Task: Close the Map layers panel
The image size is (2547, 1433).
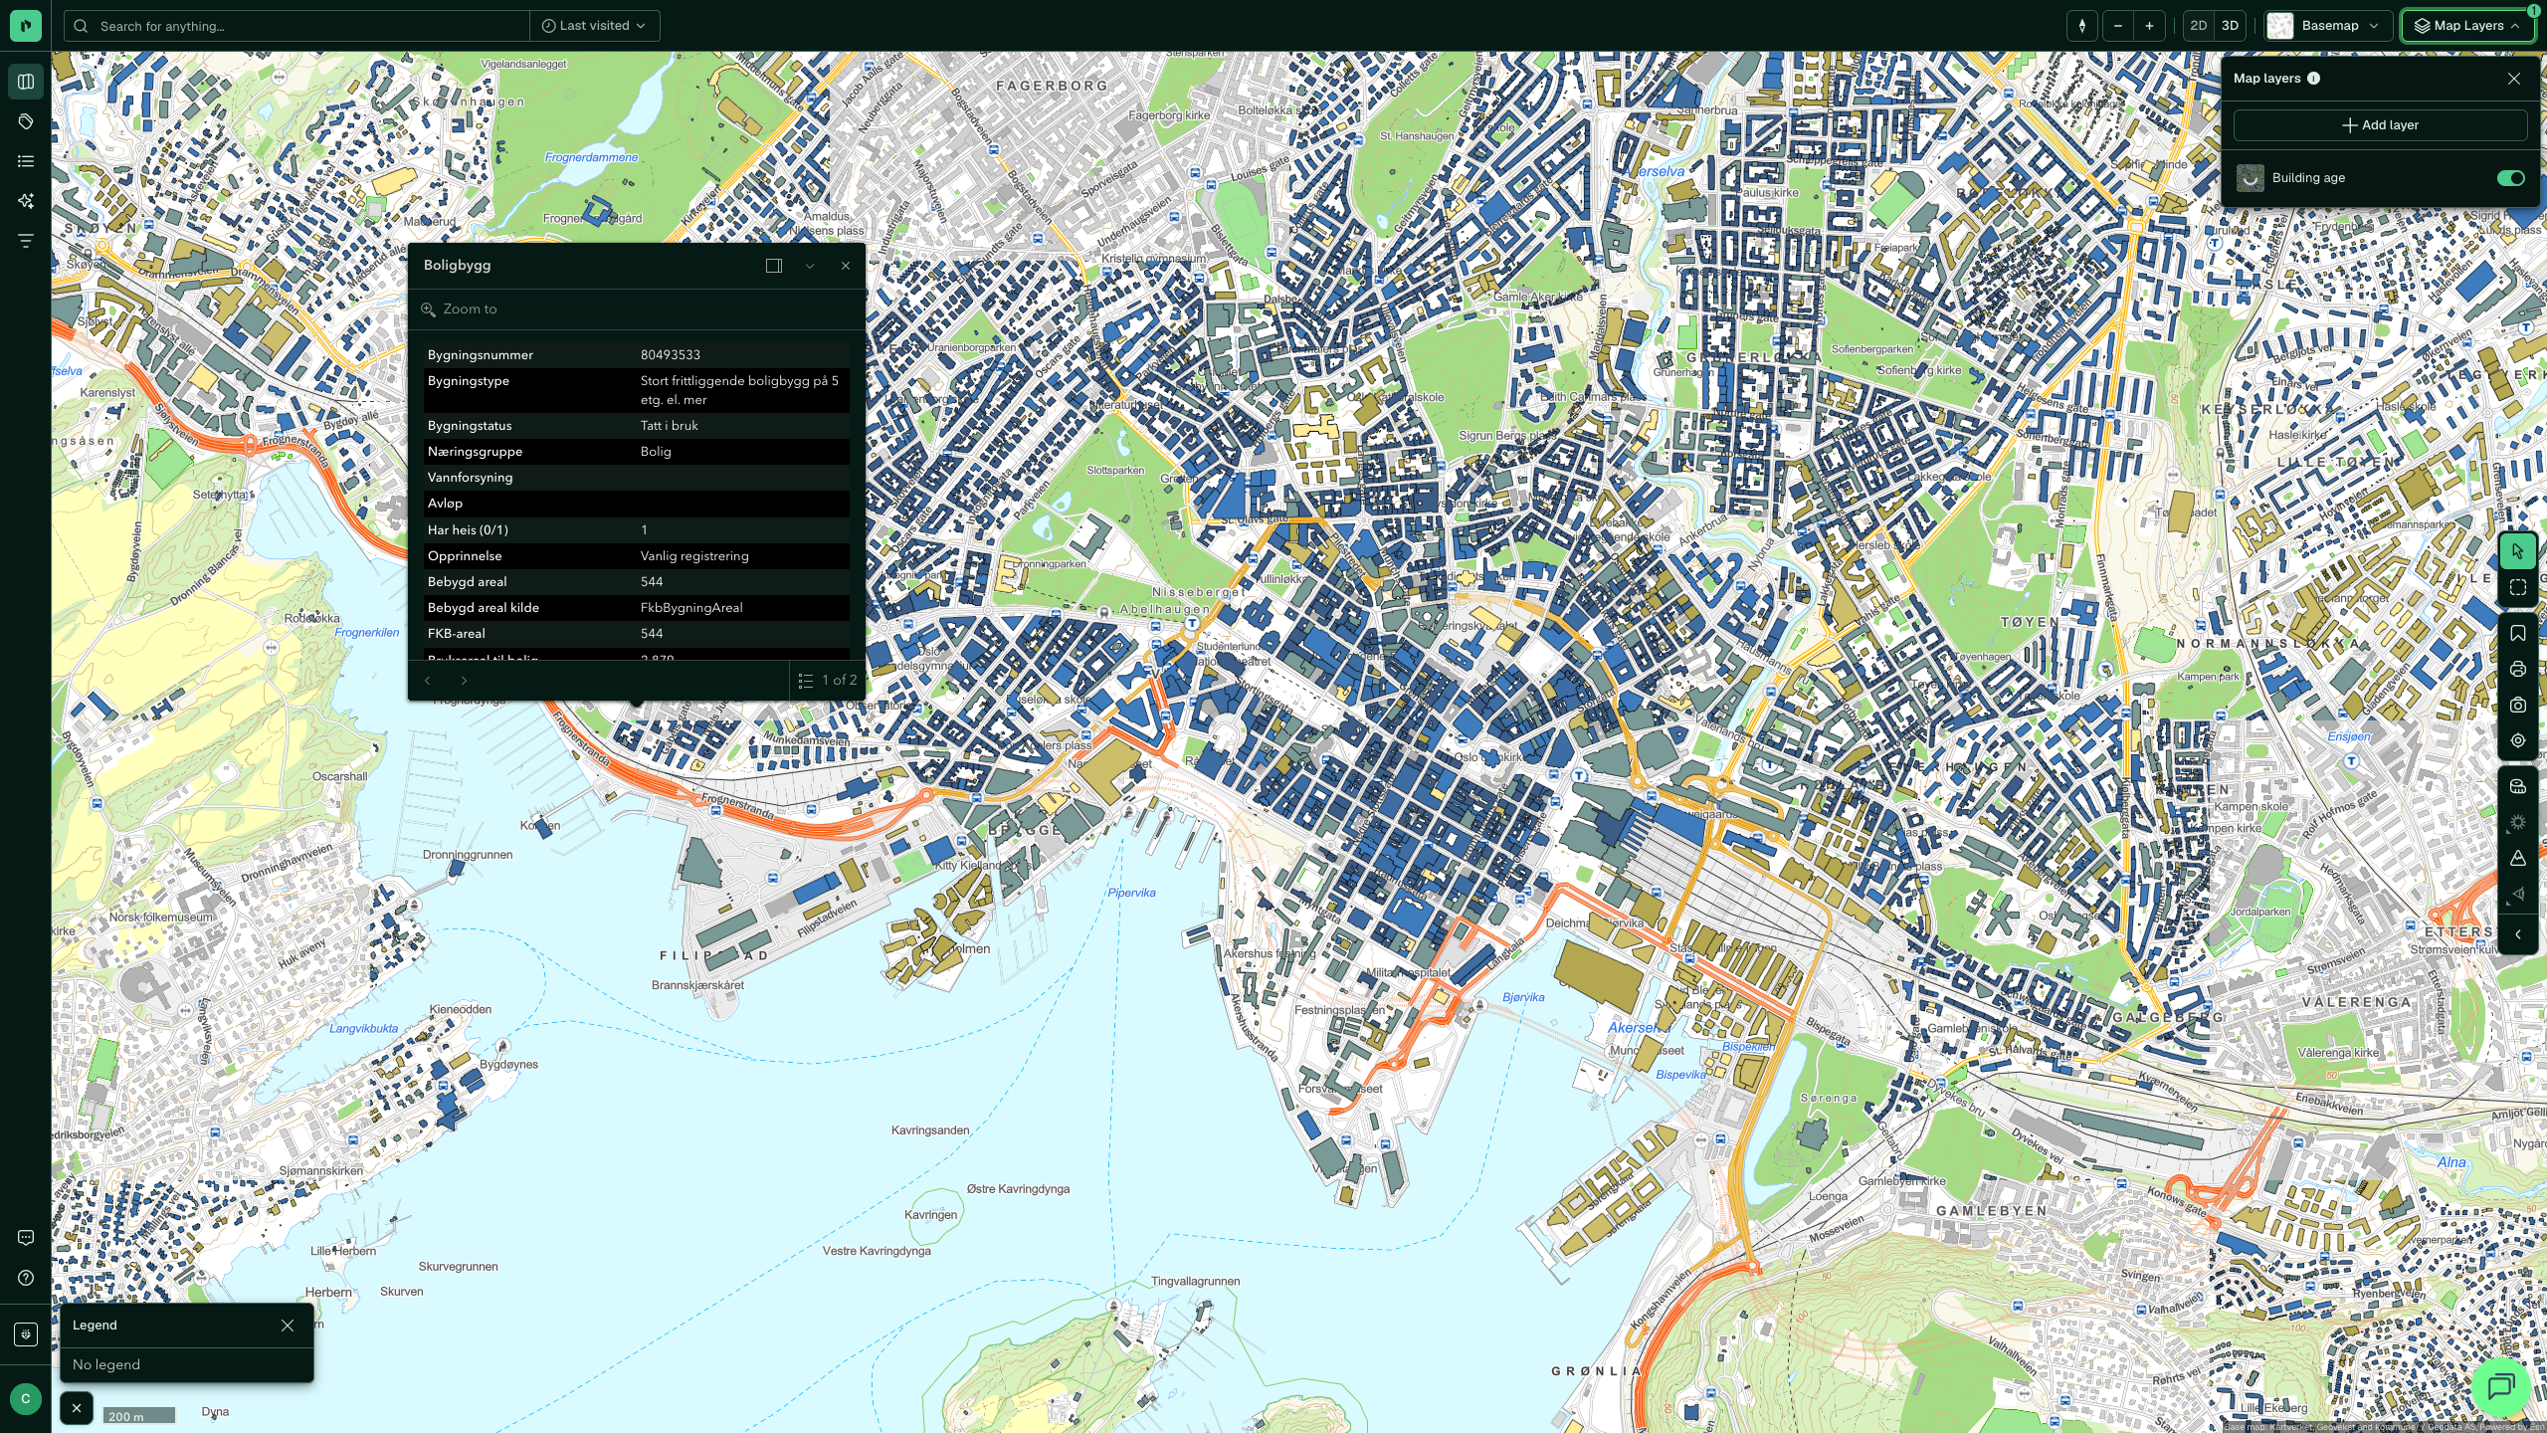Action: point(2514,79)
